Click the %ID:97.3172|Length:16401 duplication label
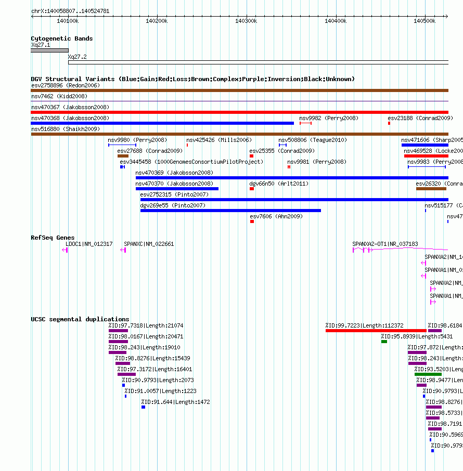This screenshot has height=471, width=463. pos(155,369)
